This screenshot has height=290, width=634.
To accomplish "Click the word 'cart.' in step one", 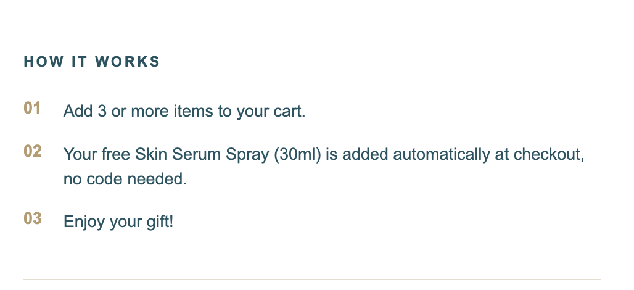I will coord(289,111).
